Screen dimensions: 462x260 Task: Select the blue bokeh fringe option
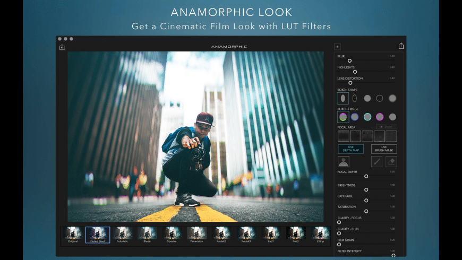tap(355, 117)
